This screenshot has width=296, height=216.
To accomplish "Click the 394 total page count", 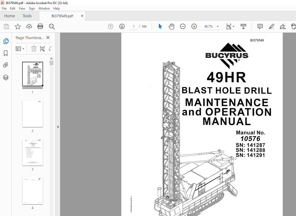I will click(144, 26).
